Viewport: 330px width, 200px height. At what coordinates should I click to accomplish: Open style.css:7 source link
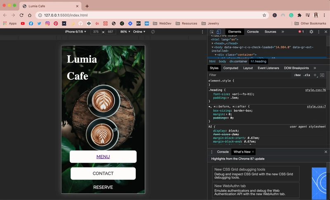[316, 107]
